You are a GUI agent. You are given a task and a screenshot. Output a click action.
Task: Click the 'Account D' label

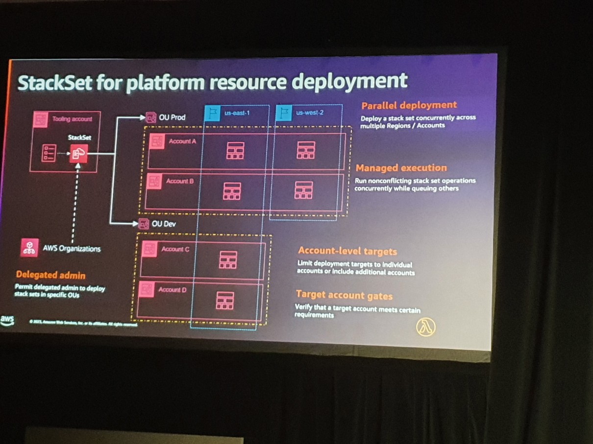pyautogui.click(x=173, y=290)
